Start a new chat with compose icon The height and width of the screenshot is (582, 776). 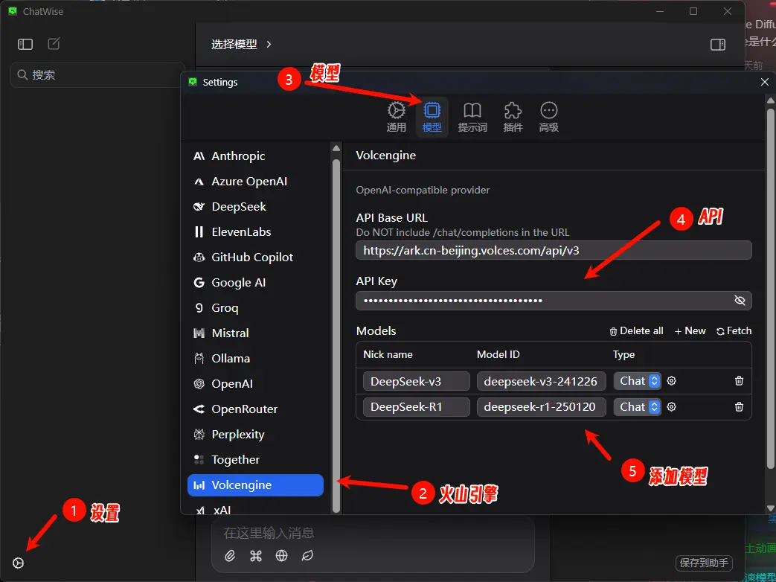[x=54, y=45]
